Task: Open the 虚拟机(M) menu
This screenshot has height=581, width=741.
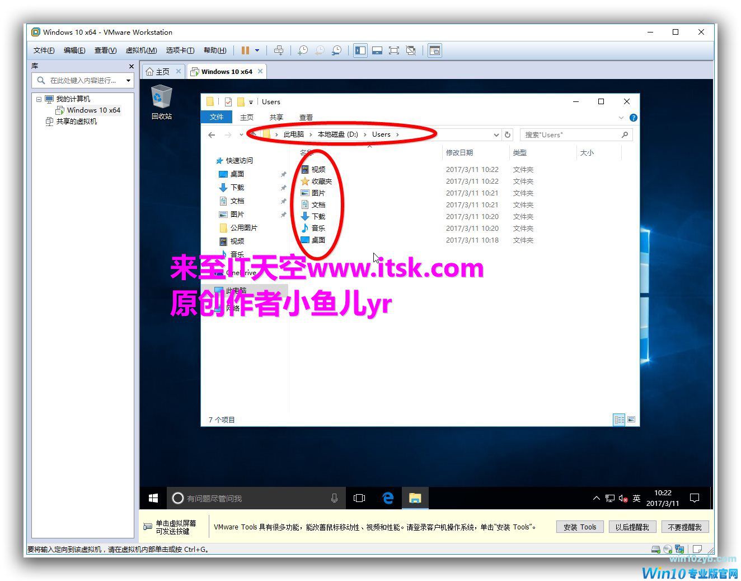Action: coord(141,50)
